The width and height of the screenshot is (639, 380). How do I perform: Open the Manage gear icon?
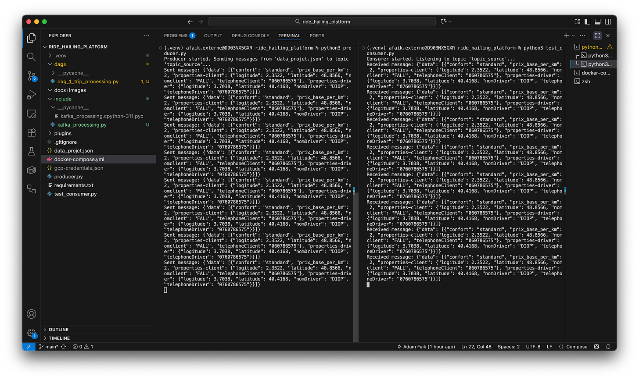31,333
